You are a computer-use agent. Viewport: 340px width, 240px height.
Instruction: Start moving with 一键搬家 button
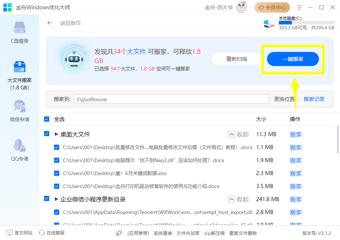point(293,59)
